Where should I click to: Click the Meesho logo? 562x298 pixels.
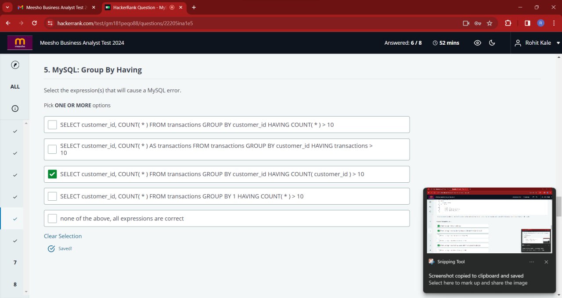[20, 43]
